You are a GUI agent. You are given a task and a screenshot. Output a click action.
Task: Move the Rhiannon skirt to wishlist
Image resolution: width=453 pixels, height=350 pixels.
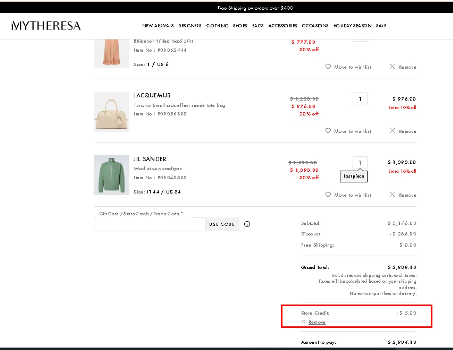[352, 67]
